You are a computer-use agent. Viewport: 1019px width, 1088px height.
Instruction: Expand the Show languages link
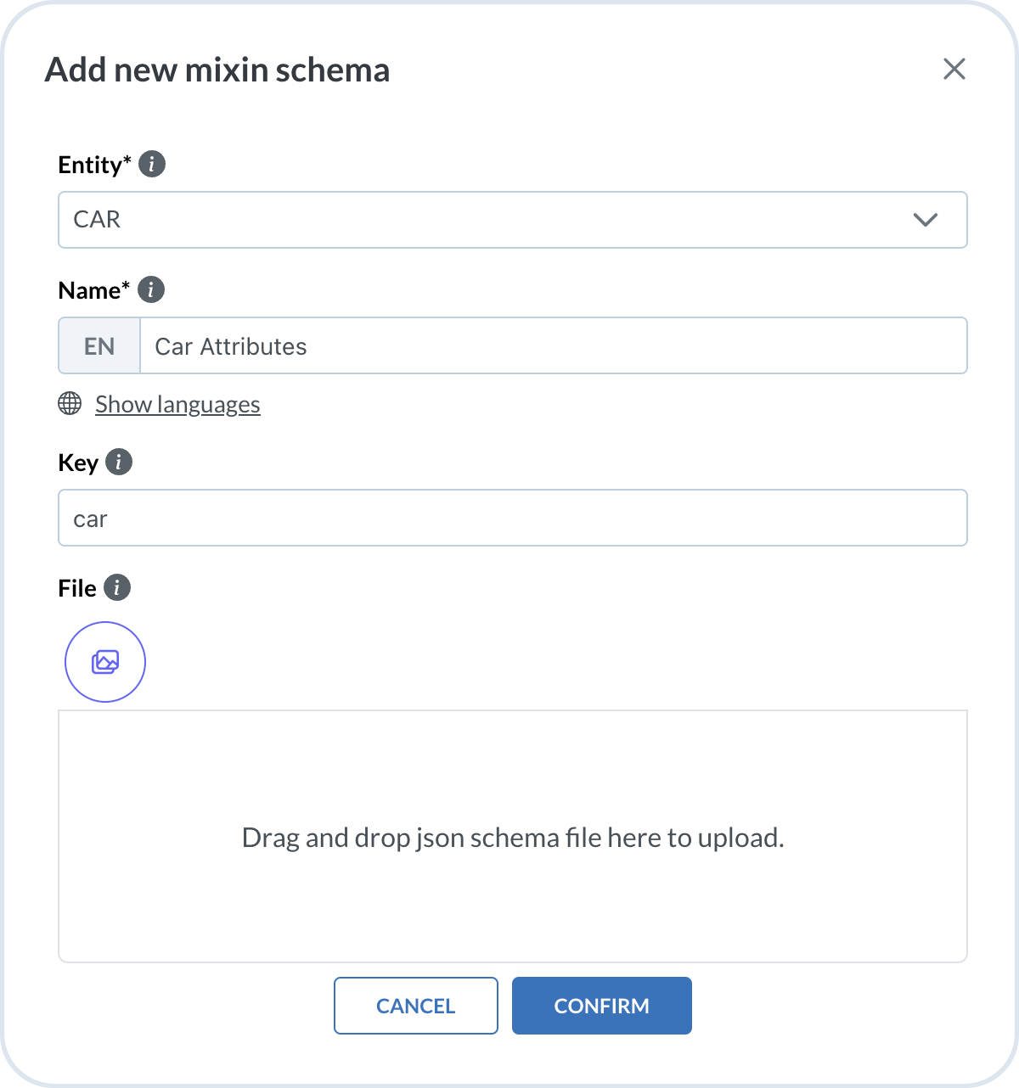pyautogui.click(x=177, y=404)
